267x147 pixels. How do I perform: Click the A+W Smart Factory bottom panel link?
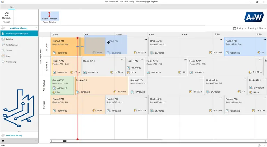[15, 135]
